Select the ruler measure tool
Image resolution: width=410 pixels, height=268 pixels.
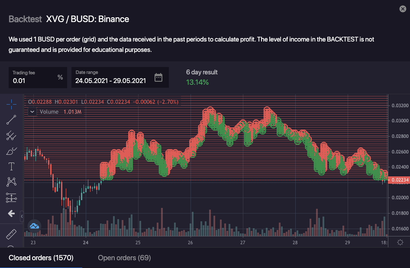click(x=11, y=234)
